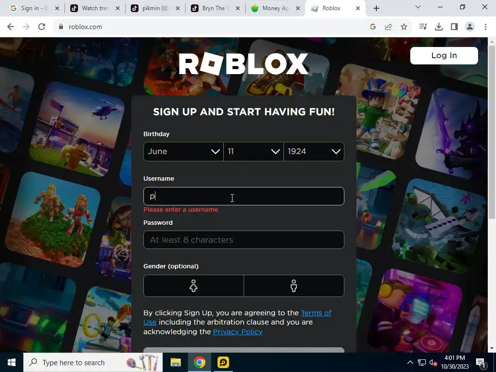Image resolution: width=496 pixels, height=372 pixels.
Task: Click the helicopter game thumbnail
Action: click(77, 129)
